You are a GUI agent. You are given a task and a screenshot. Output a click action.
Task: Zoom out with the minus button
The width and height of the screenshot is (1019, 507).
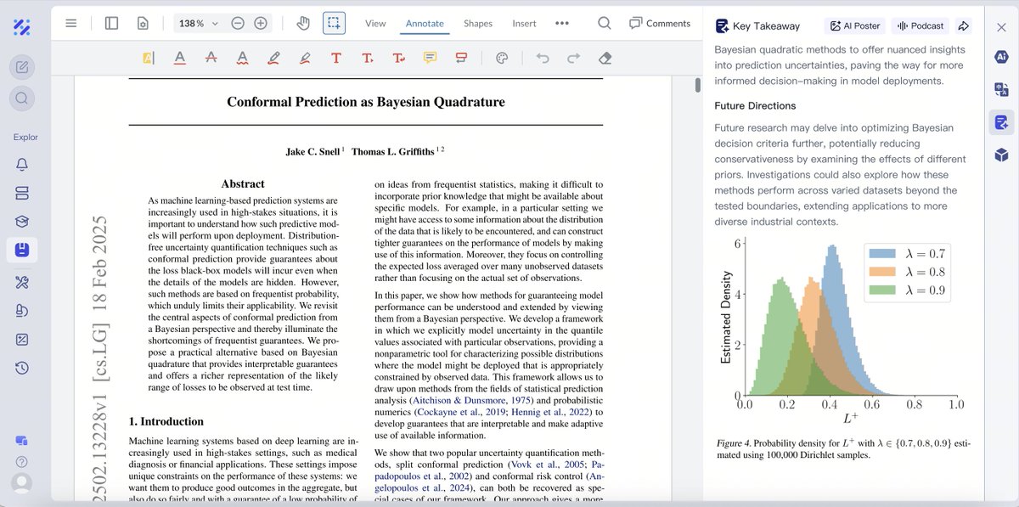pos(238,23)
